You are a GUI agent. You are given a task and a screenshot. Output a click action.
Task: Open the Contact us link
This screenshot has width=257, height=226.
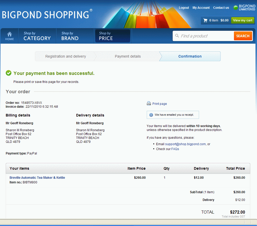(221, 8)
